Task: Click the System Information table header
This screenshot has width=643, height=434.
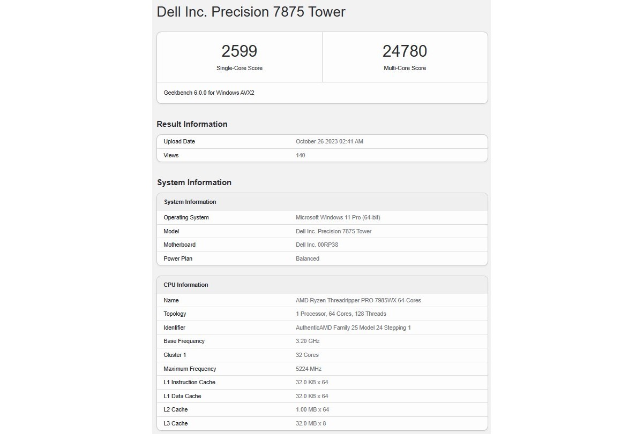Action: coord(190,202)
